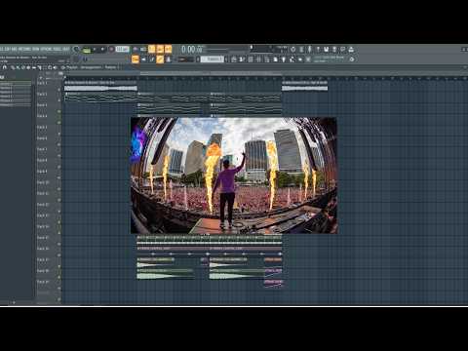Open the PATTERNS menu in menu bar

tap(24, 49)
